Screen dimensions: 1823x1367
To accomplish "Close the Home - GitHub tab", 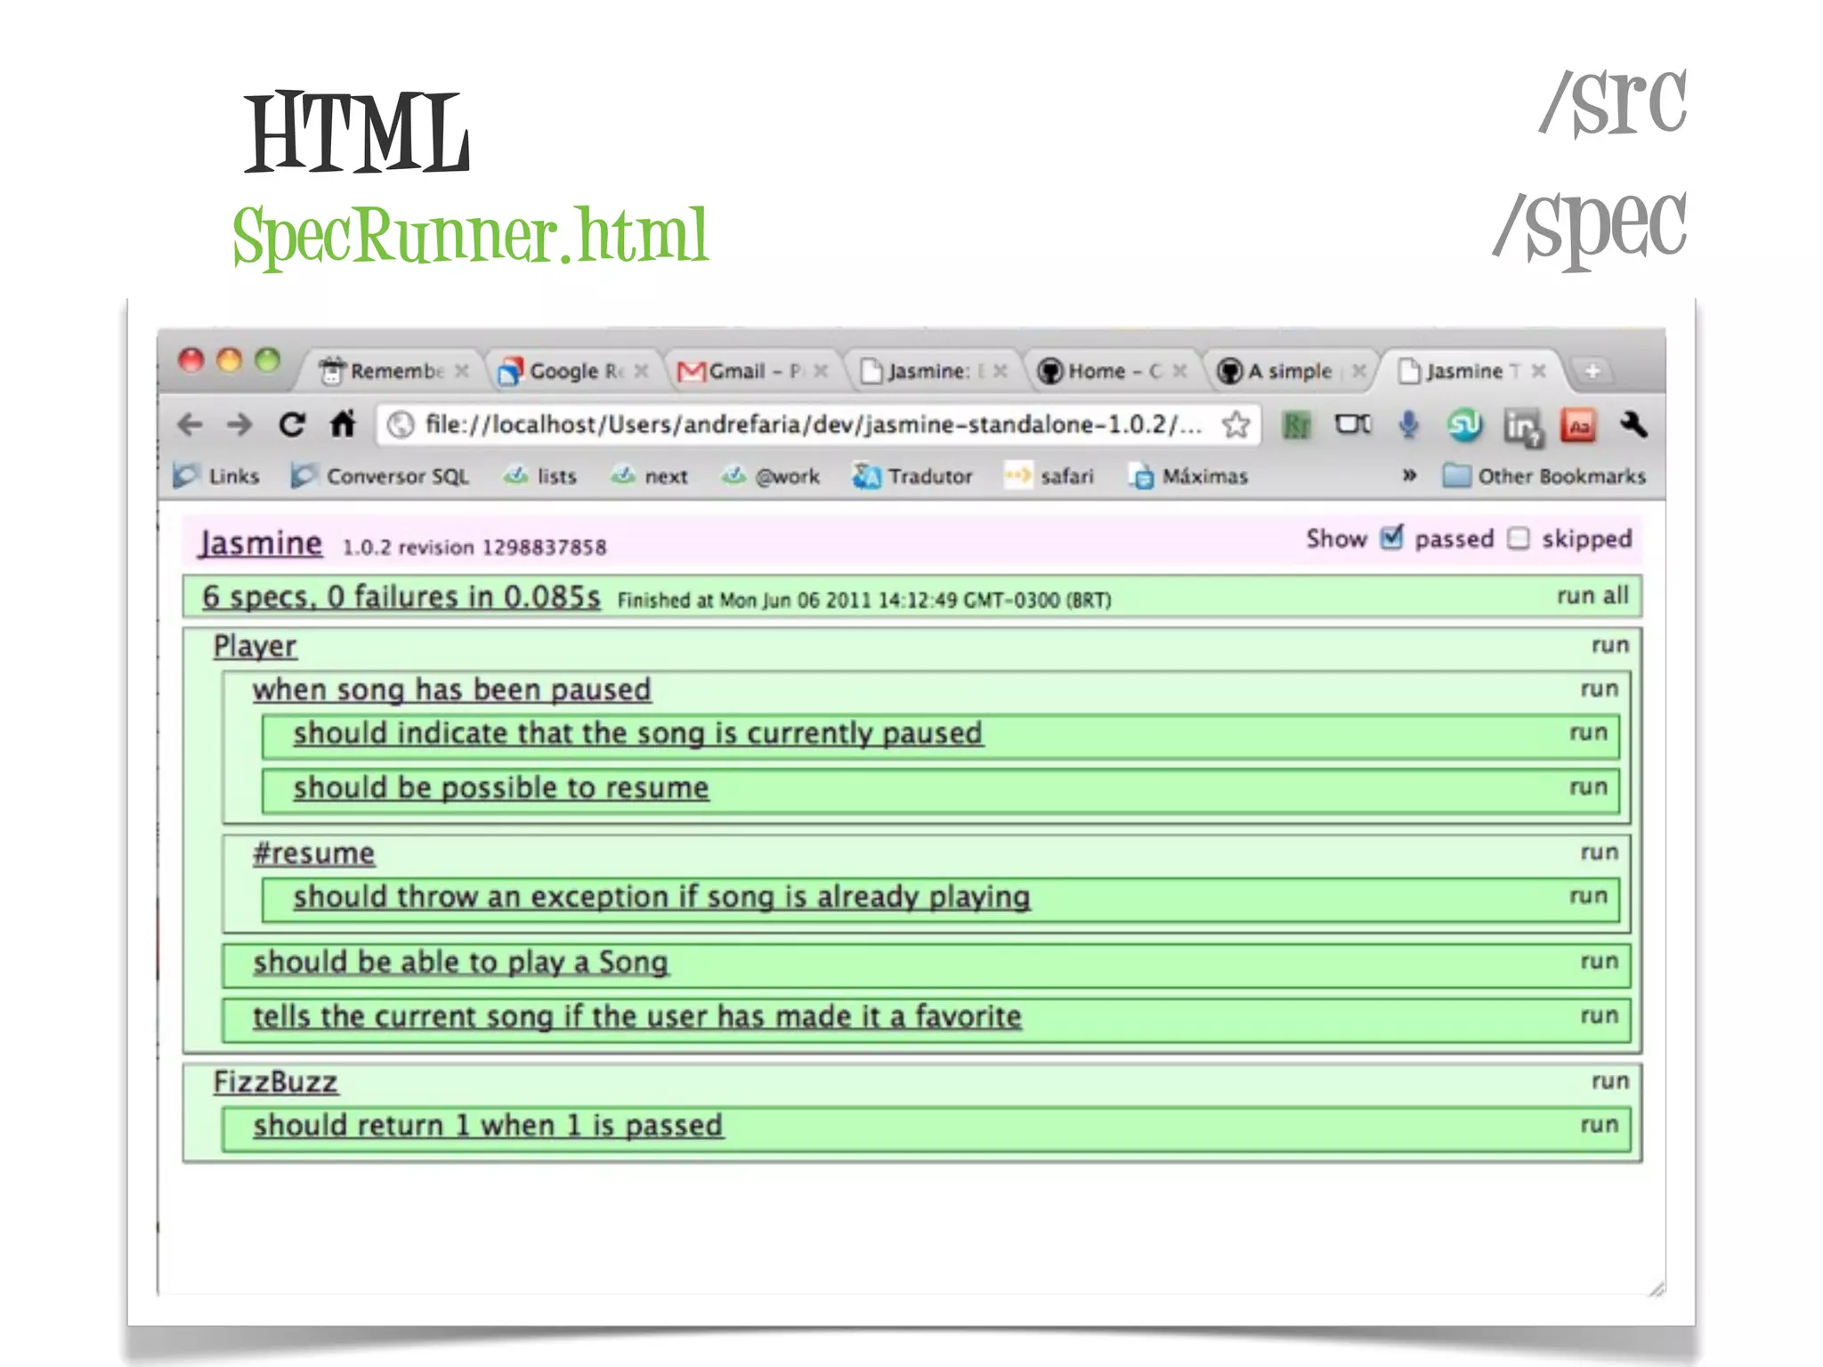I will 1179,370.
